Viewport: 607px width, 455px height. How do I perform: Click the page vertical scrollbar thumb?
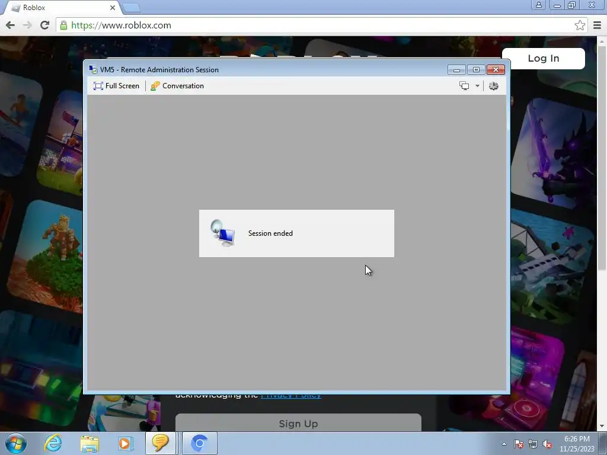point(602,159)
